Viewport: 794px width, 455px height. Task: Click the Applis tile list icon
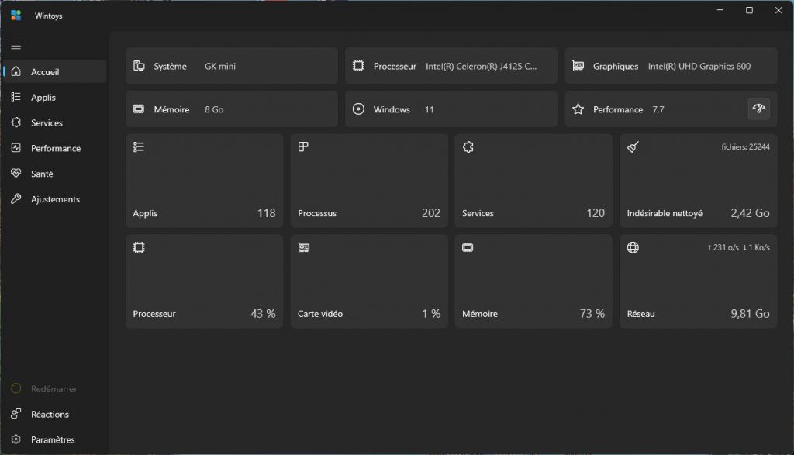(139, 146)
